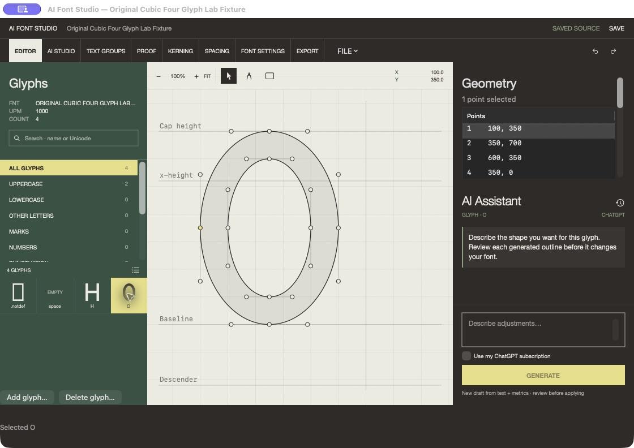
Task: Select the rectangle shape tool
Action: coord(269,76)
